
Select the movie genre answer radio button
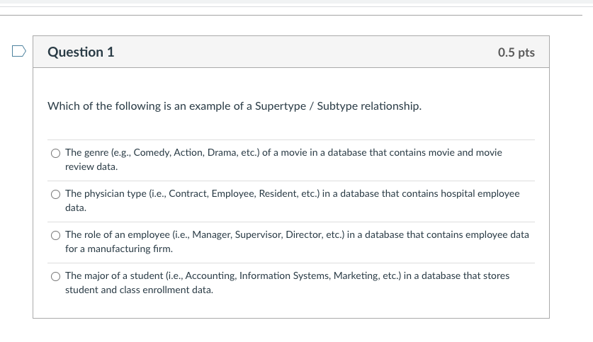[56, 153]
